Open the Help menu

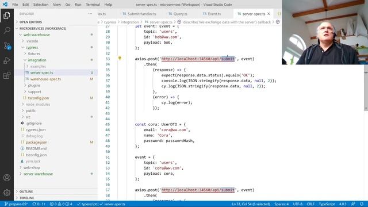(x=108, y=5)
